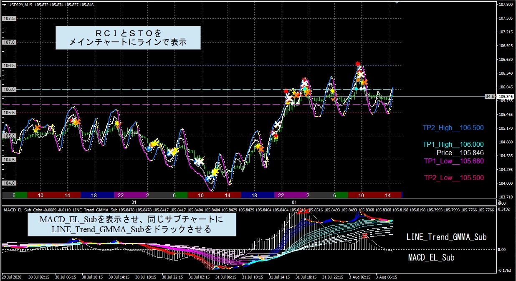
Task: Click the current price tag 105.846 on axis
Action: (505, 96)
